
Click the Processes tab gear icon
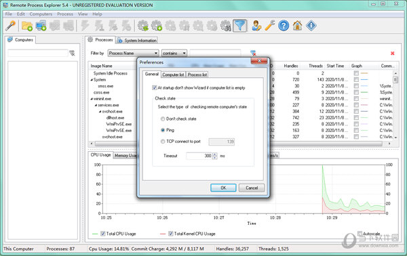[90, 40]
